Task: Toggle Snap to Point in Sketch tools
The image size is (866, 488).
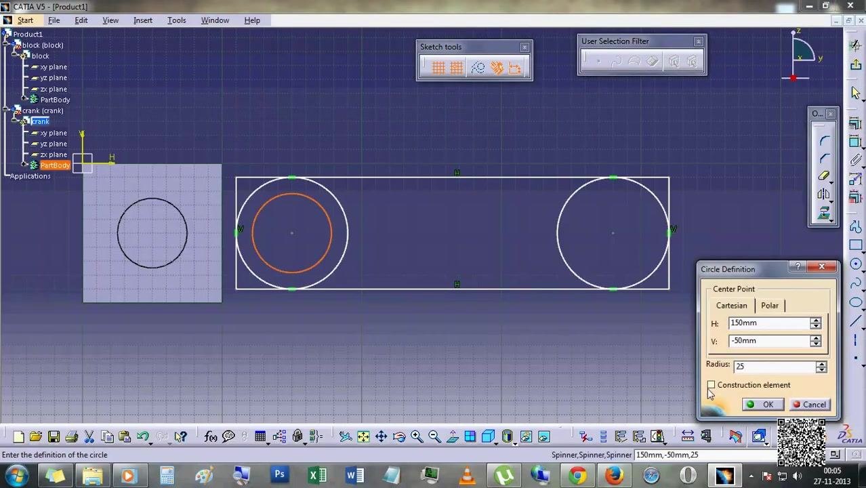Action: pos(456,68)
